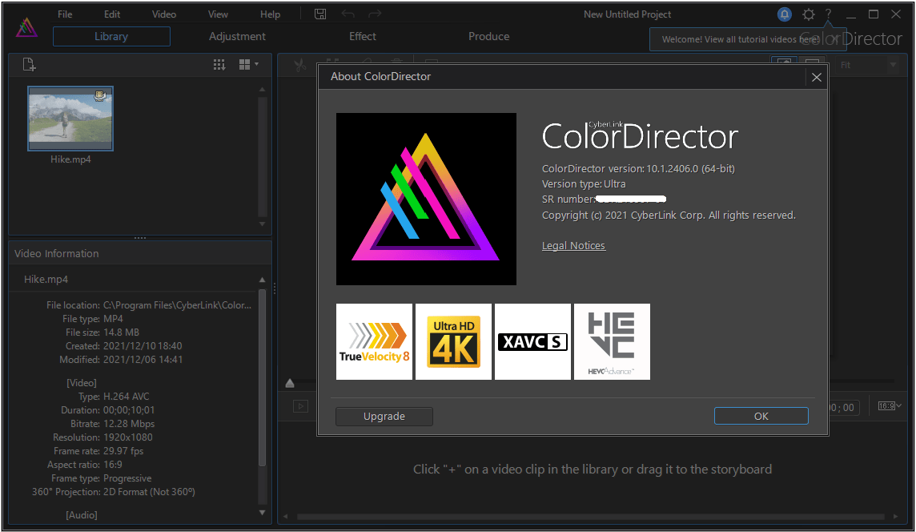Open the 16:9 aspect ratio dropdown
The height and width of the screenshot is (532, 916).
890,405
